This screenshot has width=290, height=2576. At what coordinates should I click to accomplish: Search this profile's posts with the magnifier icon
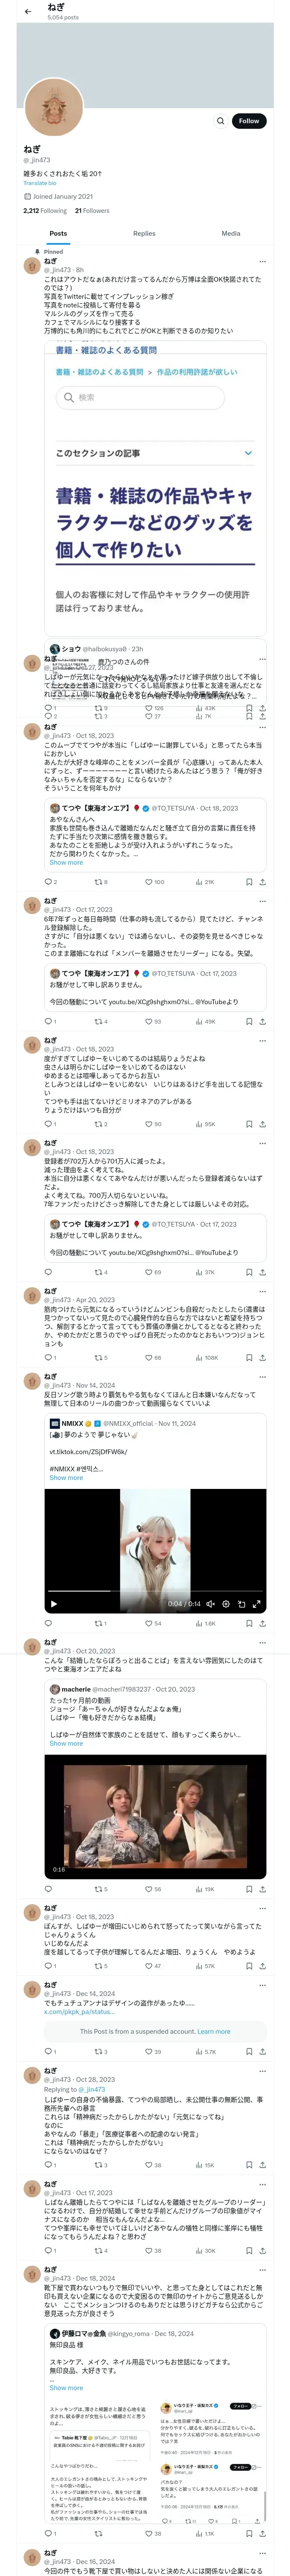click(x=221, y=121)
